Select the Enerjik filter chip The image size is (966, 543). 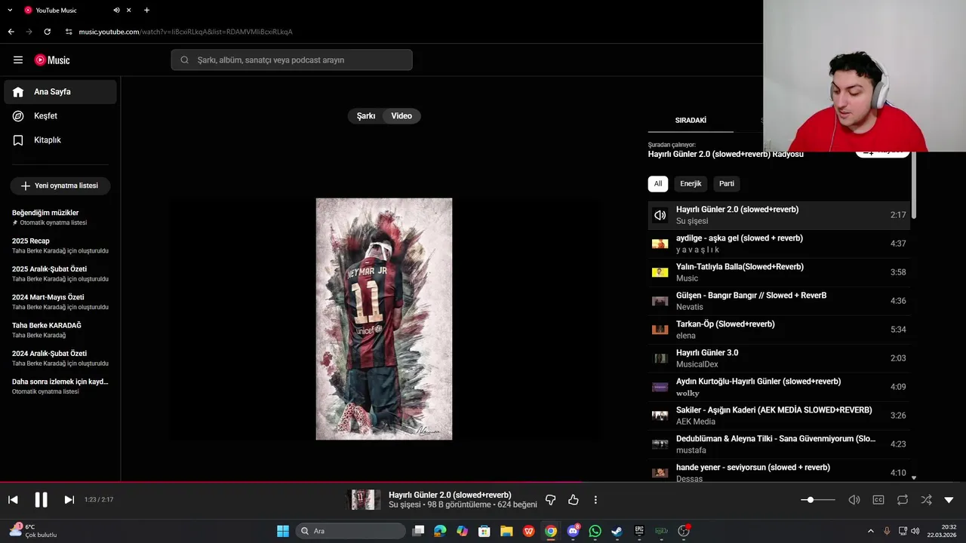(x=691, y=183)
